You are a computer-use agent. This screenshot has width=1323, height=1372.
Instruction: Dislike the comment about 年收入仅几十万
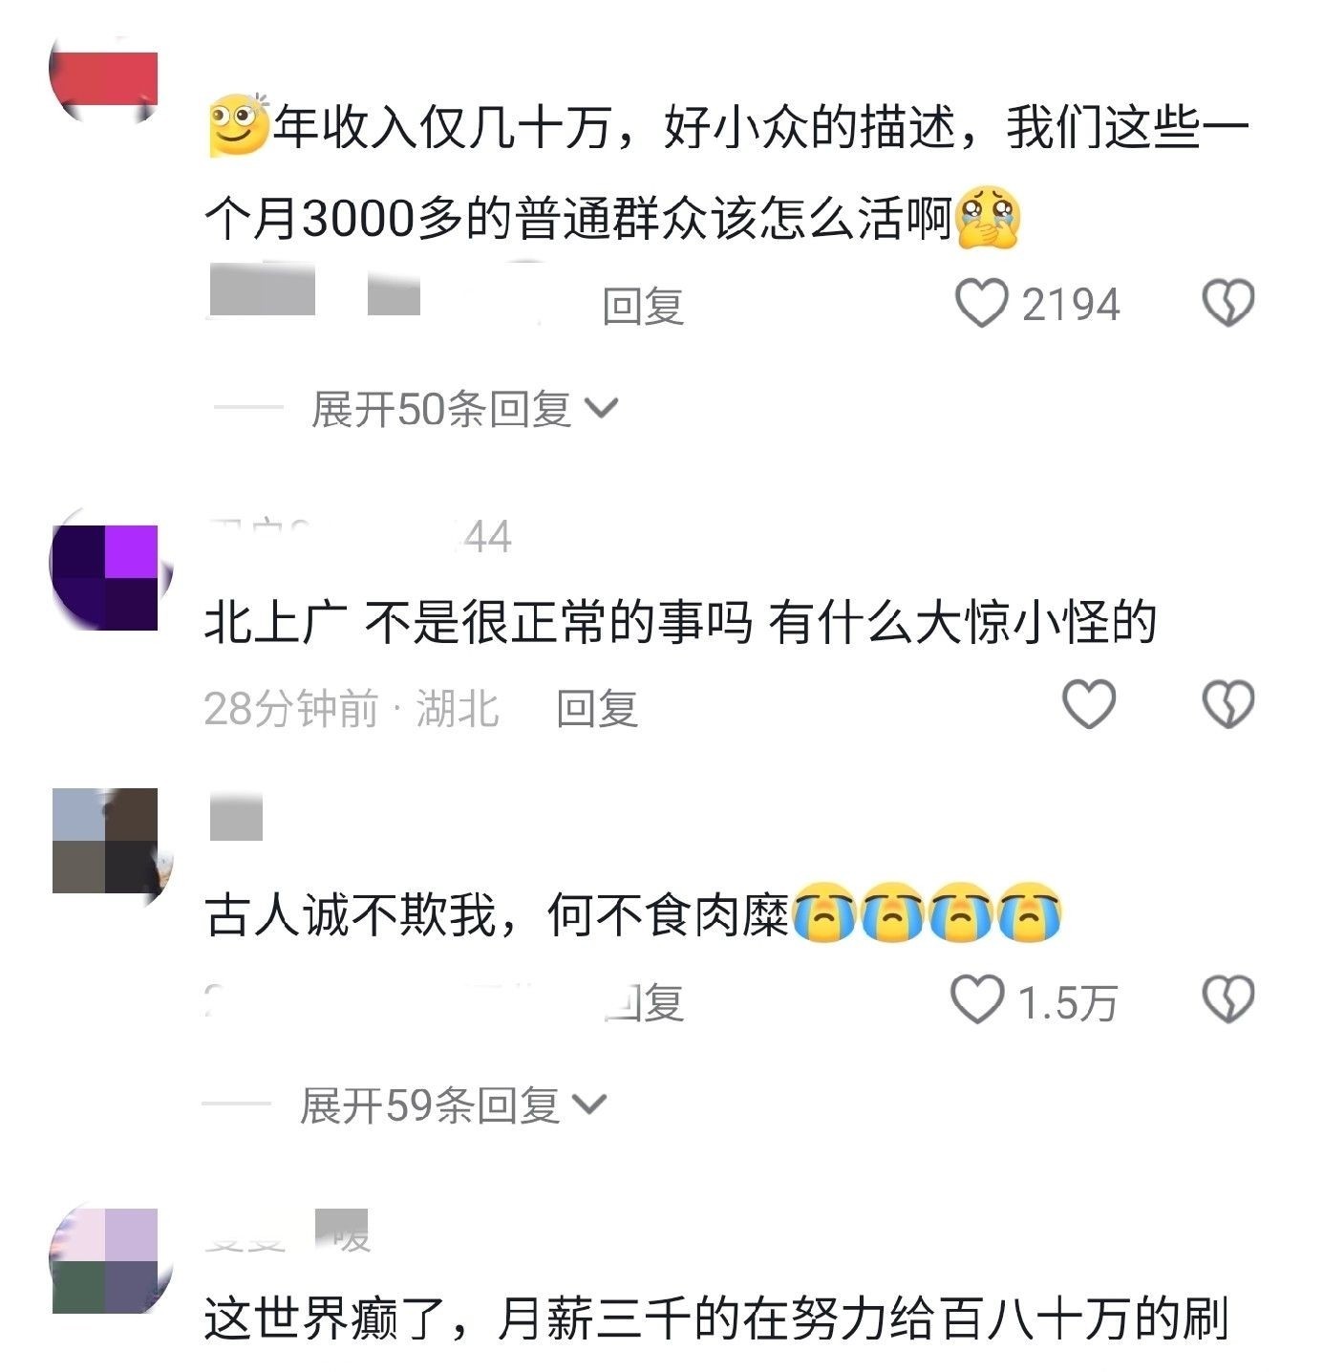pyautogui.click(x=1227, y=304)
